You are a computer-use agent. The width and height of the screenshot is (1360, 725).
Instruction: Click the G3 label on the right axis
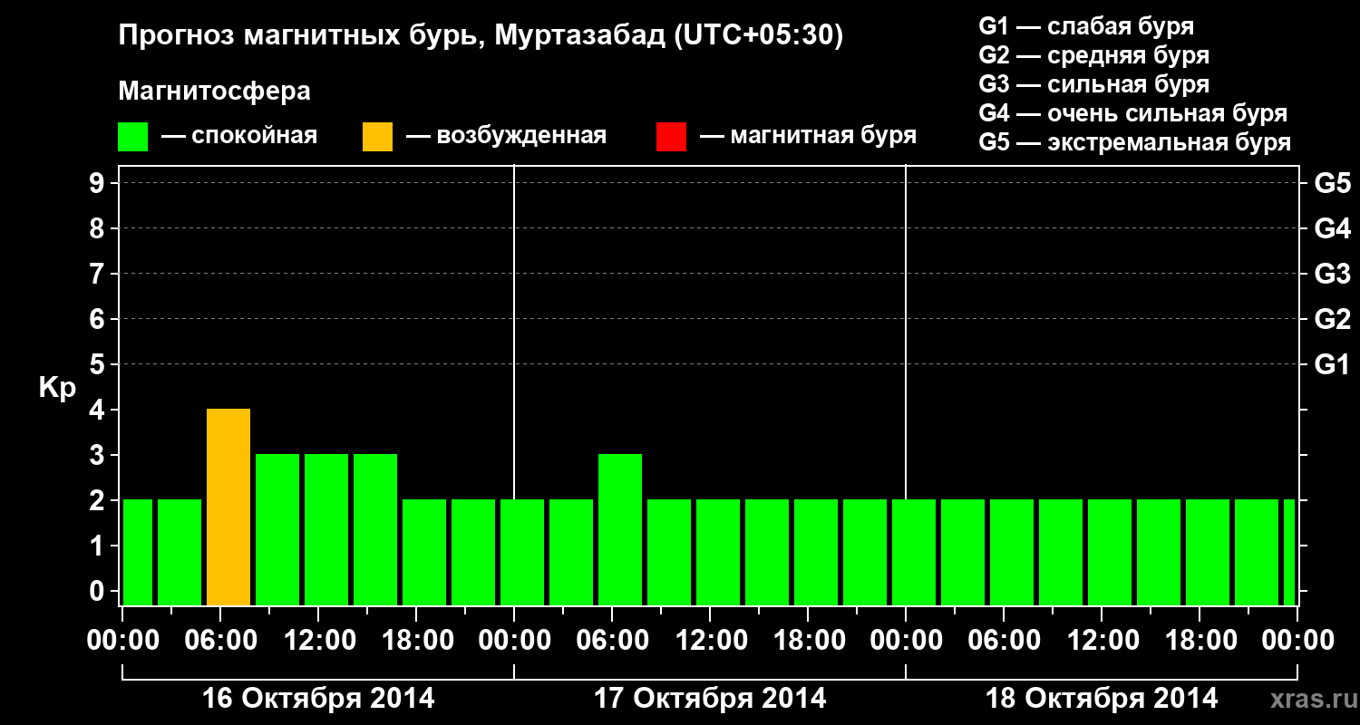click(1332, 274)
